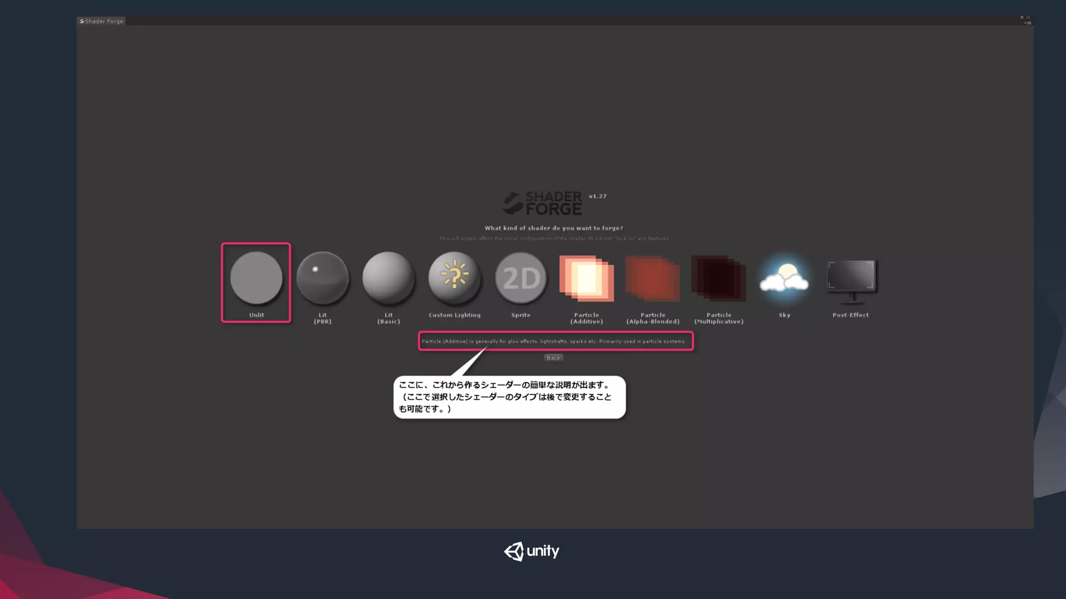Choose the Particle (Multiplicative) shader icon
Screen dimensions: 1066x599
[x=719, y=278]
